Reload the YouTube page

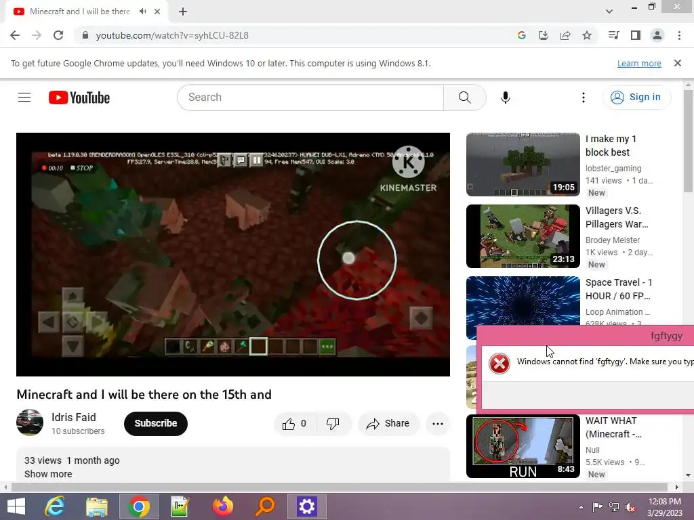(x=58, y=35)
